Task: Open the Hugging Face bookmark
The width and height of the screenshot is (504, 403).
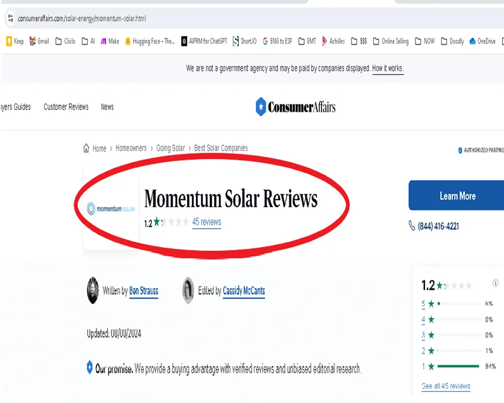Action: pyautogui.click(x=150, y=41)
